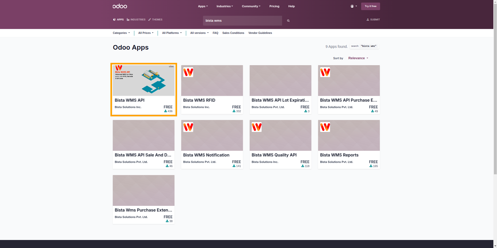The image size is (497, 248).
Task: Expand the All Platforms filter
Action: [x=172, y=33]
